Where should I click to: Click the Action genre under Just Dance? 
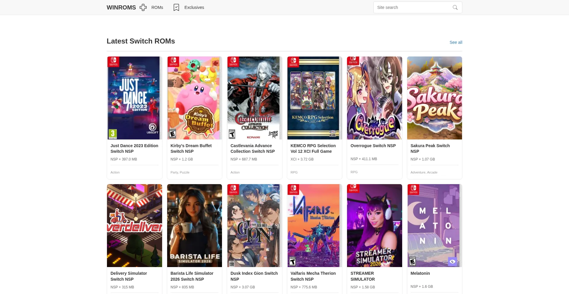(x=115, y=172)
